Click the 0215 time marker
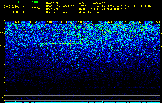This screenshot has width=162, height=103. pos(80,22)
